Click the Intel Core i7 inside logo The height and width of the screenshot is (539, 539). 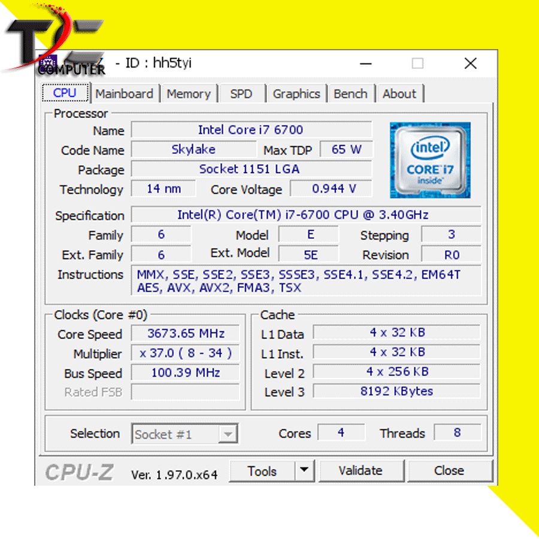430,160
